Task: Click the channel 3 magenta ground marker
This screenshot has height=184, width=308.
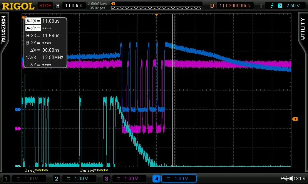Action: tap(18, 128)
